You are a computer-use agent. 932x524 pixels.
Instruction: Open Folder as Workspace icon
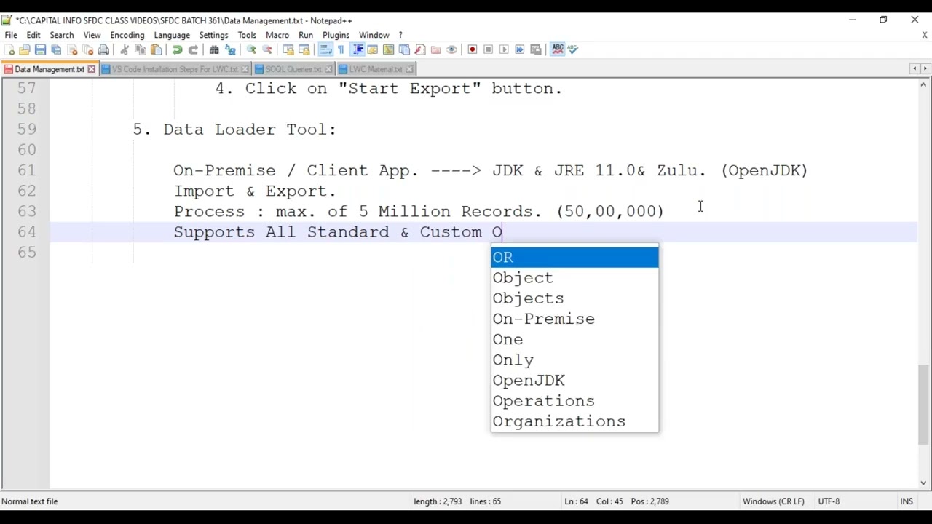tap(435, 49)
